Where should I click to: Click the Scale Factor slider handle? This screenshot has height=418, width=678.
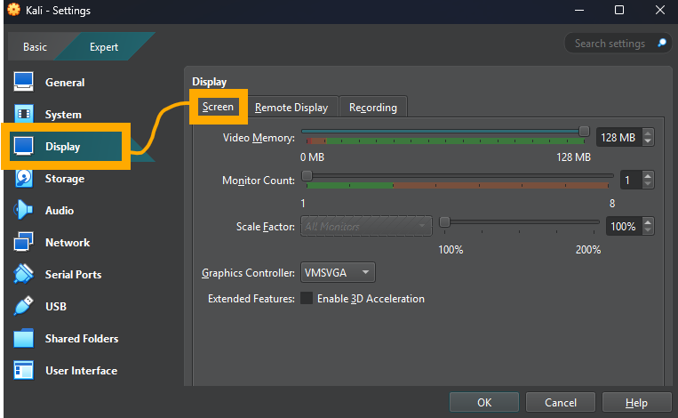click(444, 222)
